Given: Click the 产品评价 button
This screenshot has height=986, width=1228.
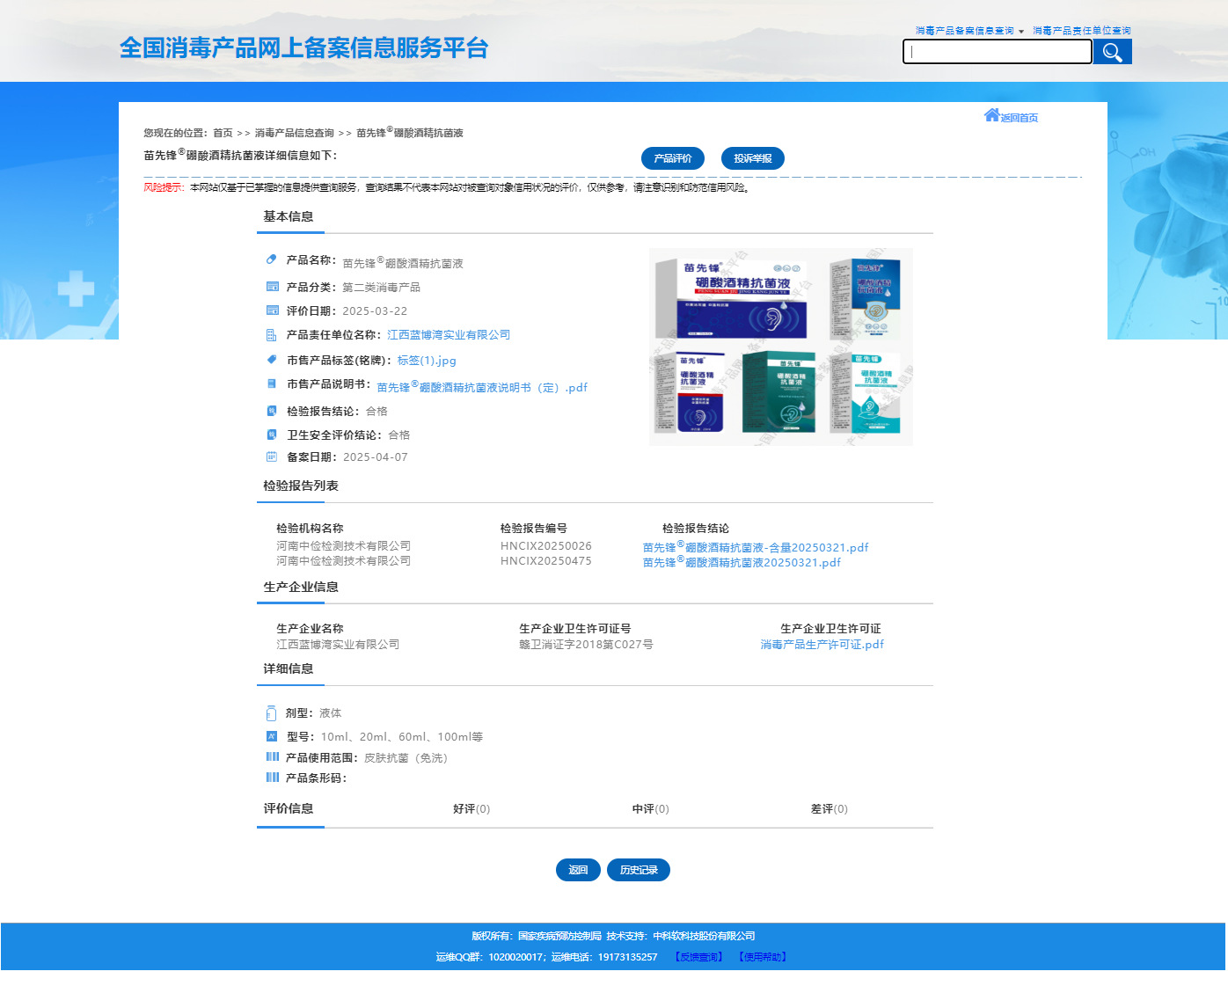Looking at the screenshot, I should 673,158.
